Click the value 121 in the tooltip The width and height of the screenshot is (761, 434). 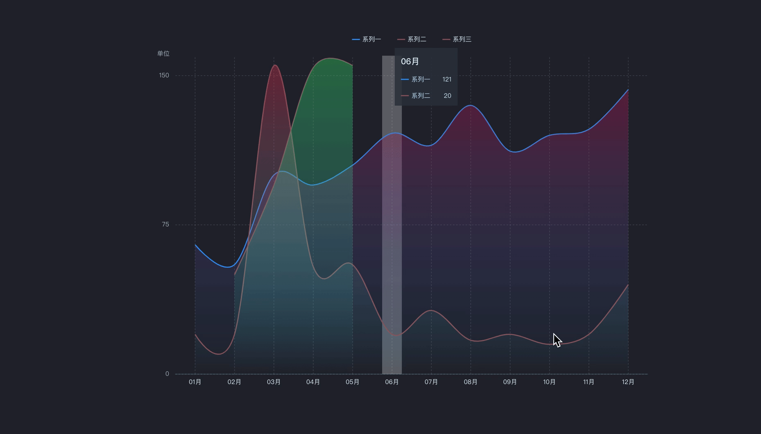[x=447, y=79]
